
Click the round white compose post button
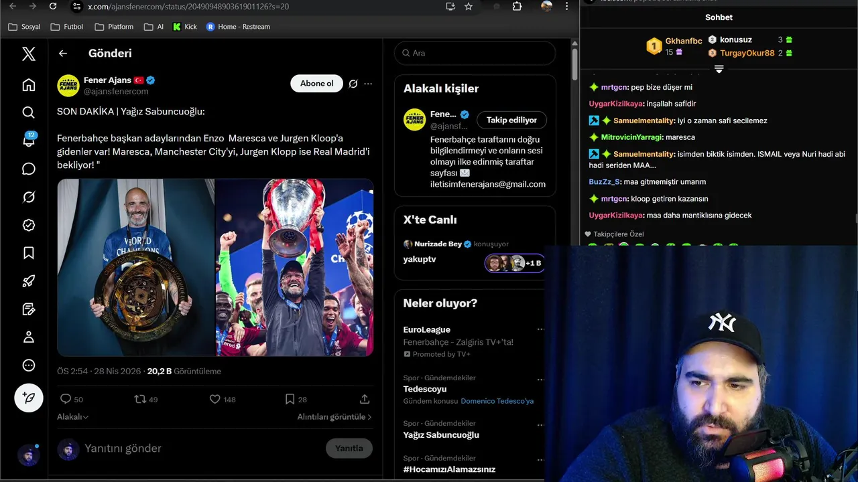click(29, 398)
